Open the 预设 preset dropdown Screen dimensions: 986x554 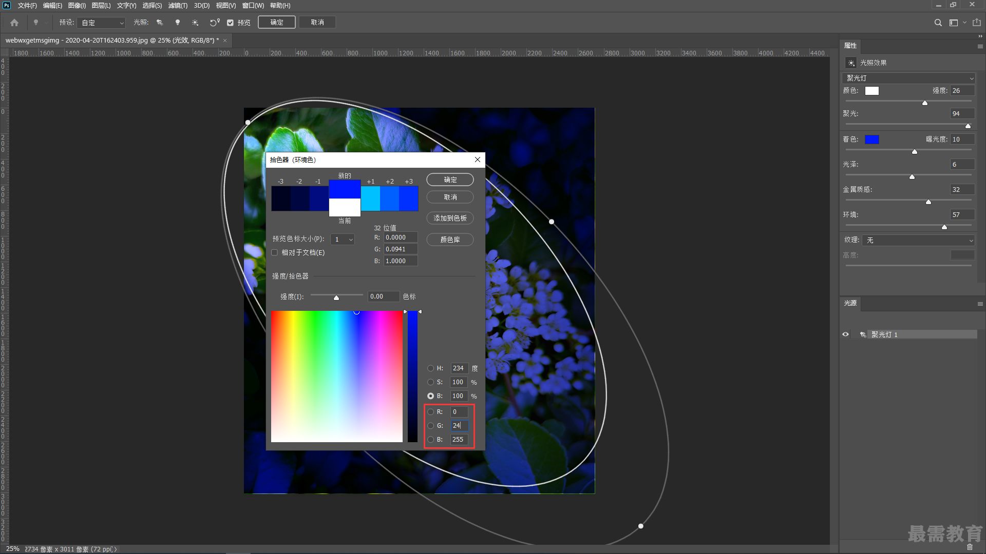[102, 23]
